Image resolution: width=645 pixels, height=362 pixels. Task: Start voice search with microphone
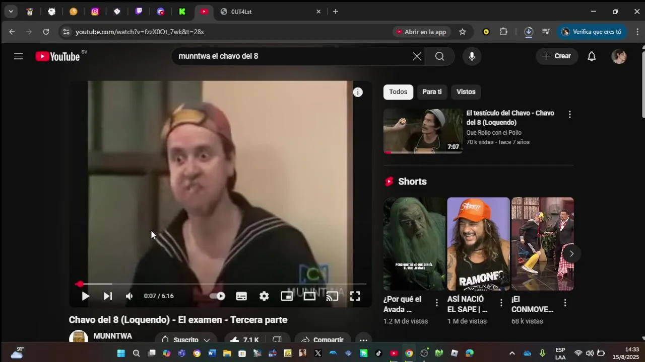[472, 56]
